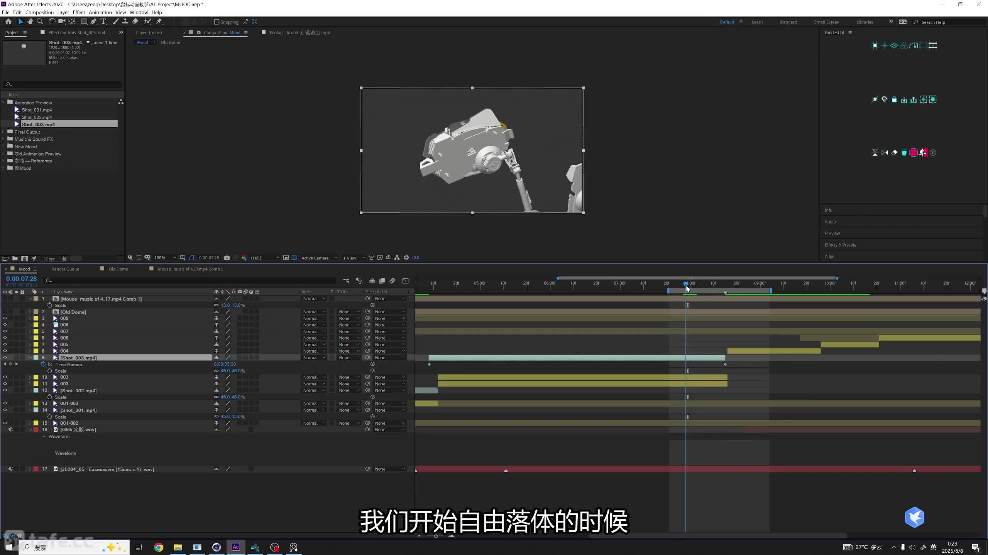The width and height of the screenshot is (988, 555).
Task: Click the Interpret Footage icon in Project panel
Action: click(5, 259)
